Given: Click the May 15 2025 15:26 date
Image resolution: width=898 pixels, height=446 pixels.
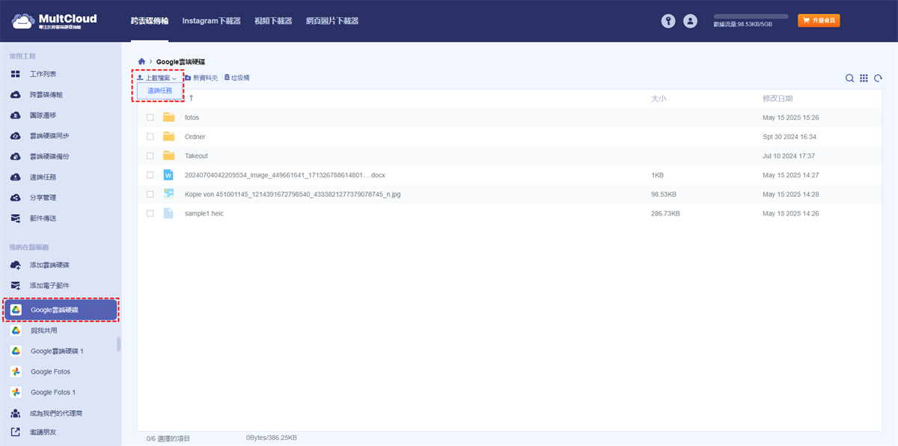Looking at the screenshot, I should (791, 117).
